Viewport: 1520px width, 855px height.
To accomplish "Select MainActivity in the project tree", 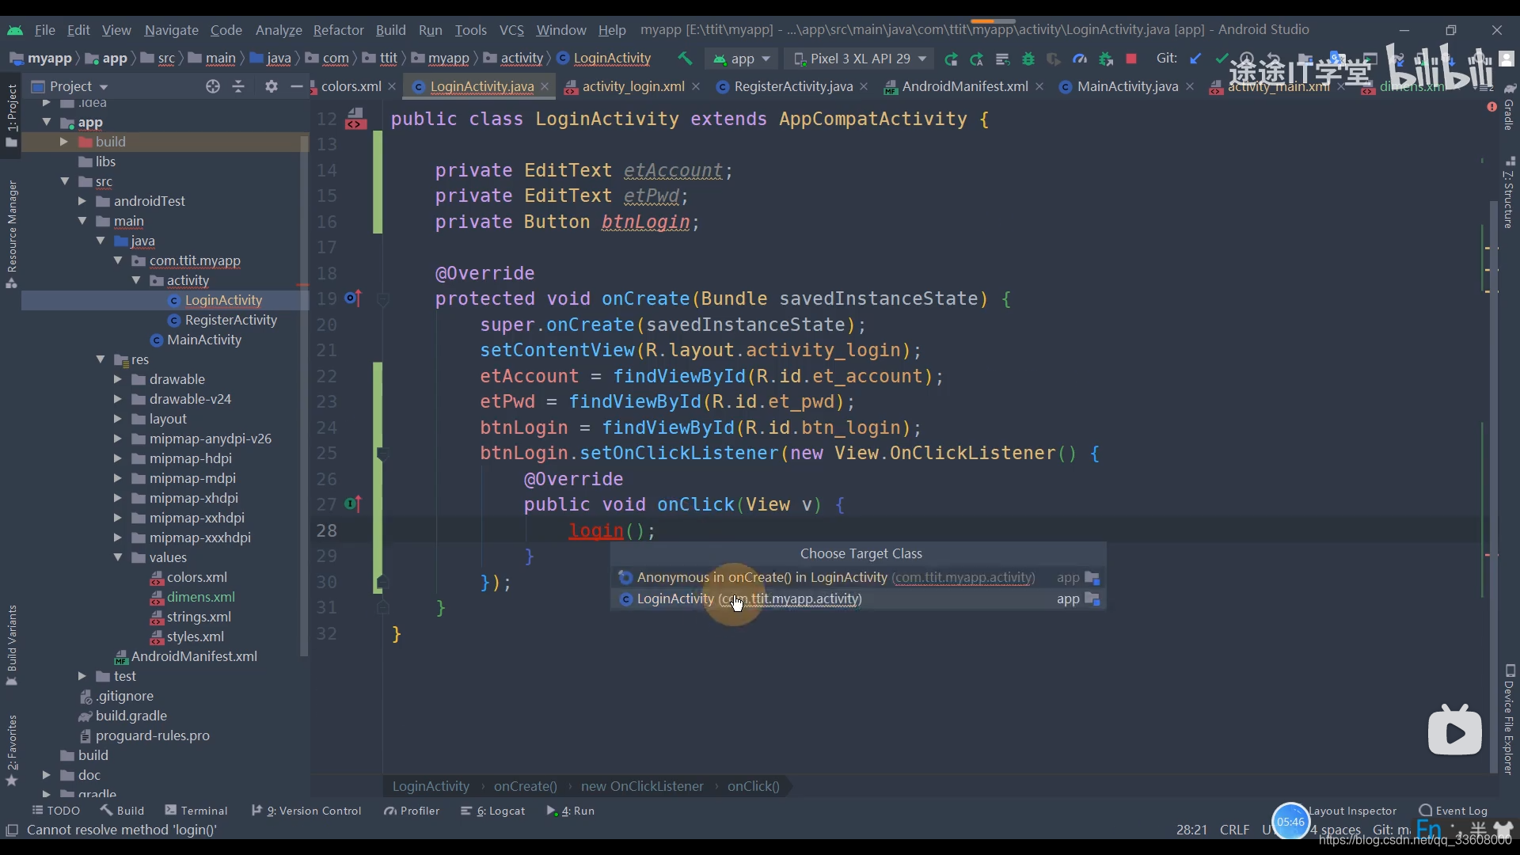I will 203,340.
